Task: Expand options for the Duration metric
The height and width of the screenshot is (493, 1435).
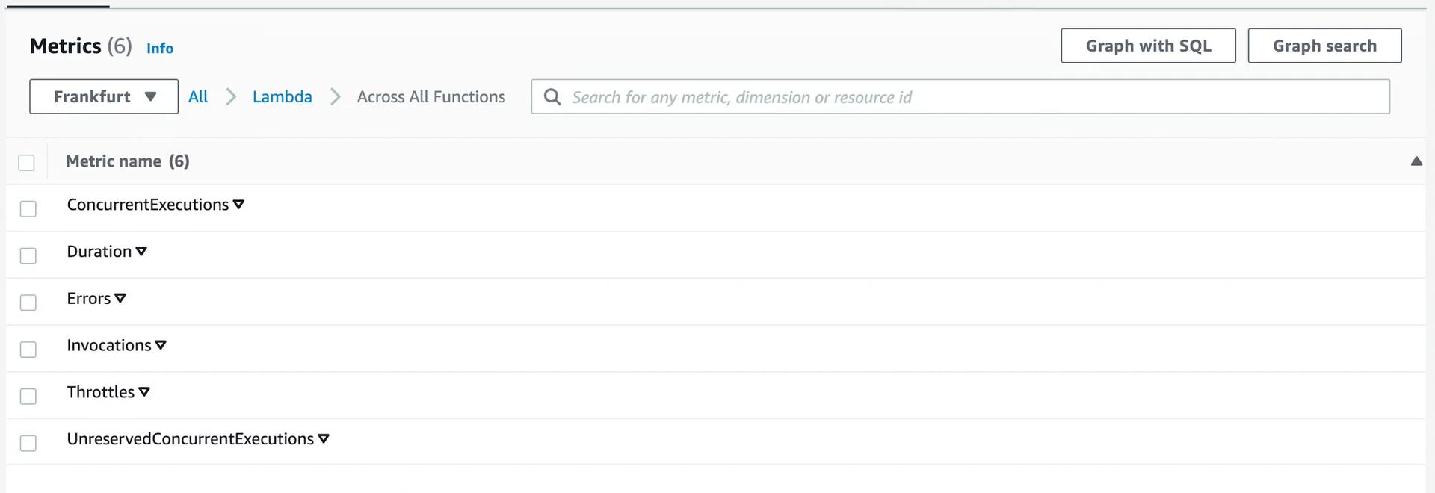Action: coord(142,251)
